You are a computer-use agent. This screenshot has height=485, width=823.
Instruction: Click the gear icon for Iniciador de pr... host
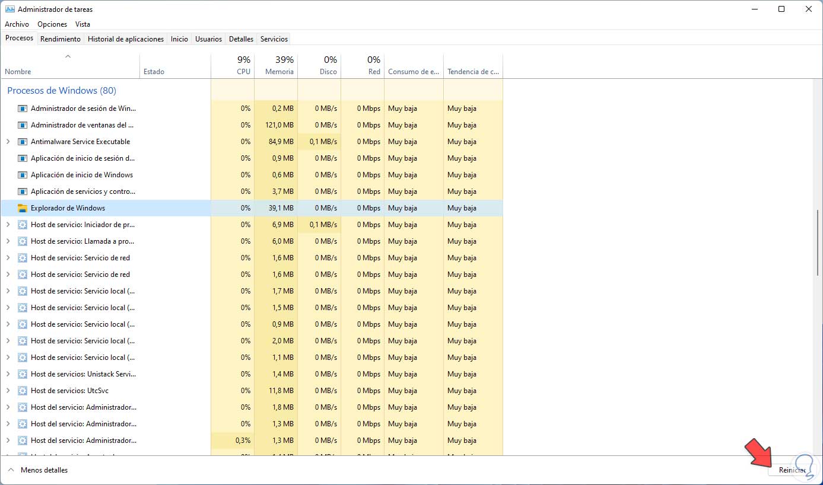pos(23,225)
